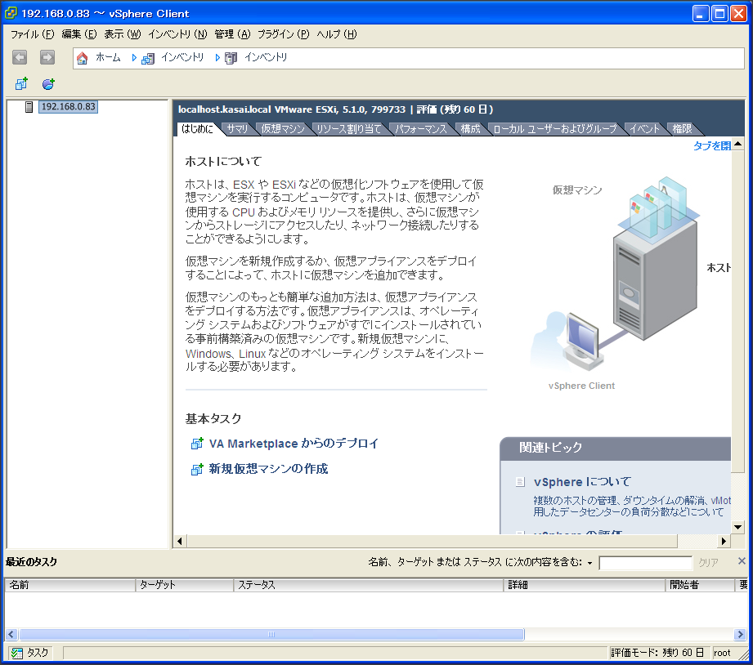Image resolution: width=753 pixels, height=665 pixels.
Task: Click the タスク button in status bar
Action: coord(30,653)
